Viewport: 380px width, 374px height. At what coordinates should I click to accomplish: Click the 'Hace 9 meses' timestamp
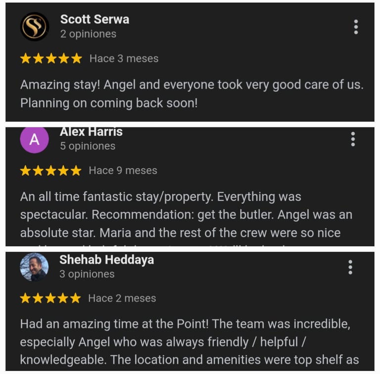point(123,170)
